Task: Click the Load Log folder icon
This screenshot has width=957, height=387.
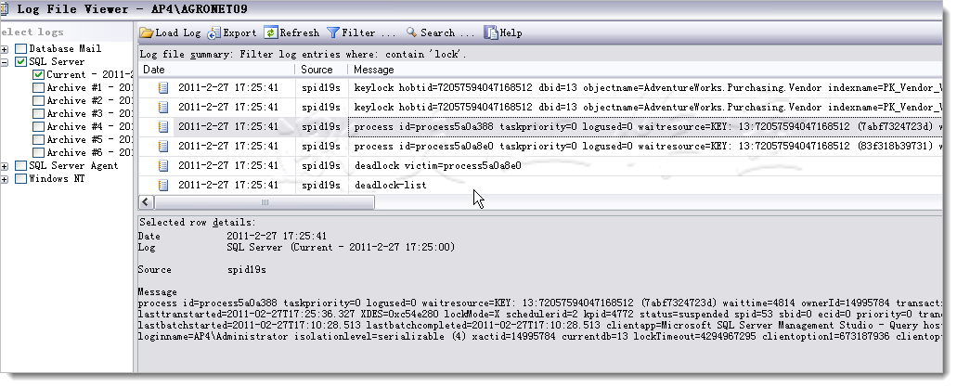Action: (147, 33)
